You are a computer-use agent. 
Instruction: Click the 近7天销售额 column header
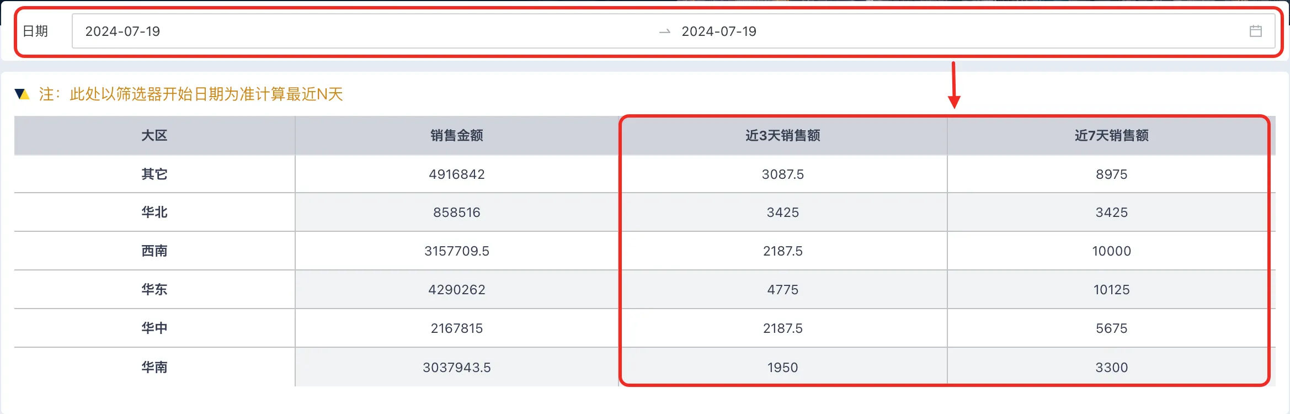point(1111,135)
